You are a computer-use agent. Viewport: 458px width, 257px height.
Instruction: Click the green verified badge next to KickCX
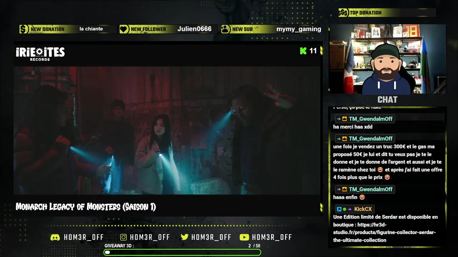(x=344, y=209)
